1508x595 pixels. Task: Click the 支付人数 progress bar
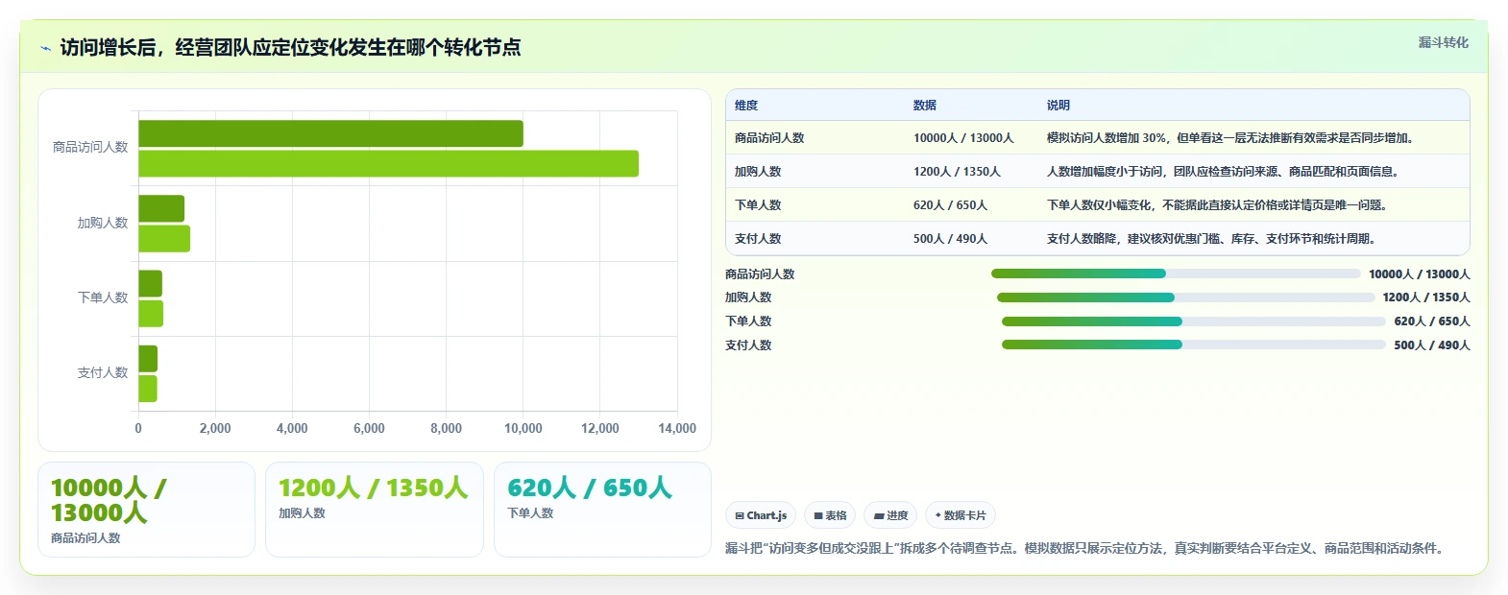pos(1194,345)
